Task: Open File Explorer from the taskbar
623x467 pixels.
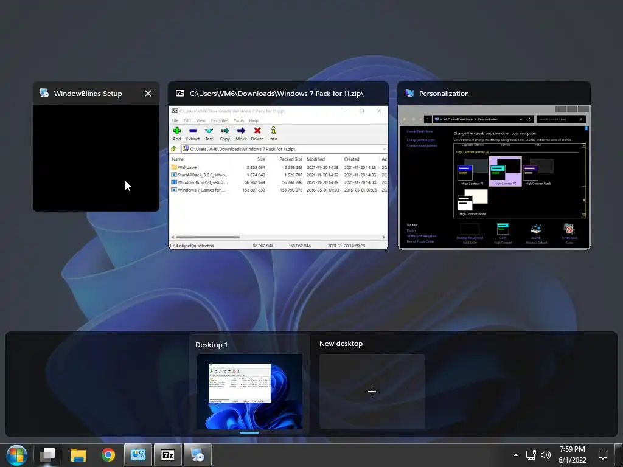Action: tap(78, 455)
